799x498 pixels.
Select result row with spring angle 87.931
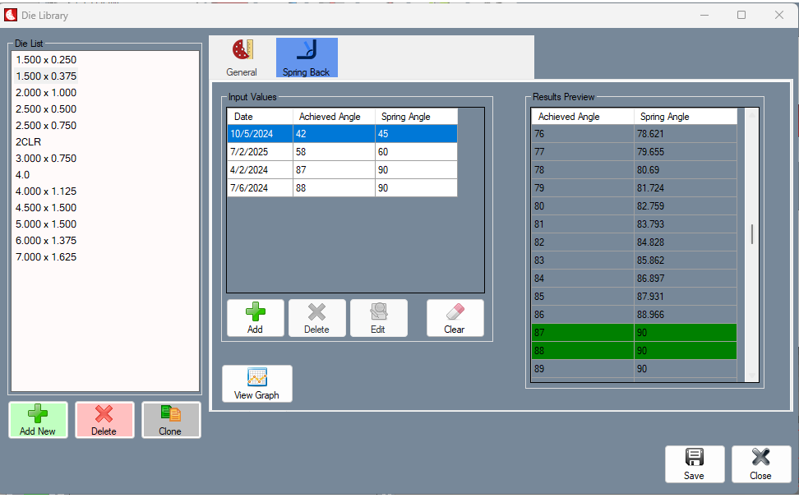tap(635, 297)
